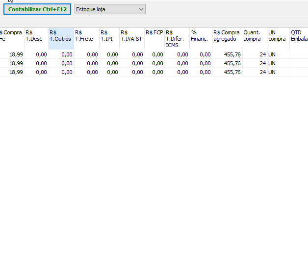The height and width of the screenshot is (255, 308).
Task: Click the Contabilizar Ctrl+F12 button
Action: tap(37, 9)
